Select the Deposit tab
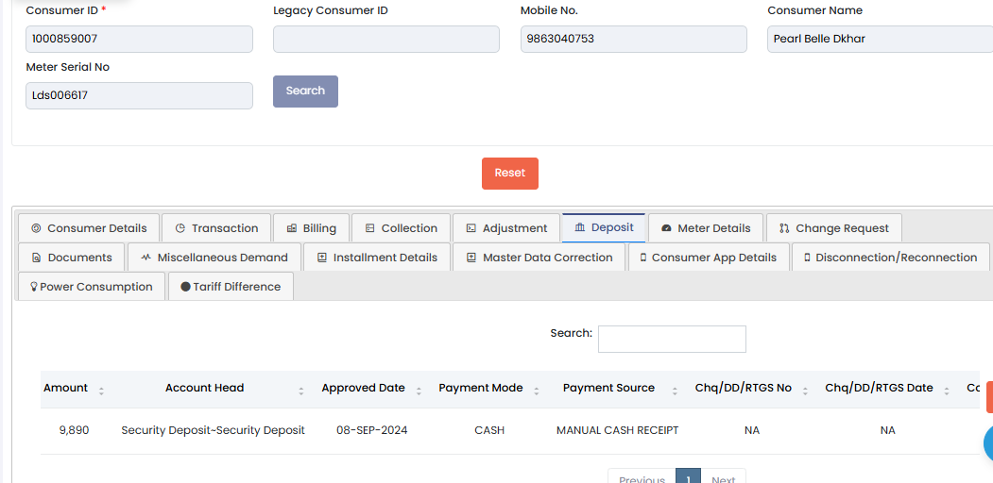 604,227
